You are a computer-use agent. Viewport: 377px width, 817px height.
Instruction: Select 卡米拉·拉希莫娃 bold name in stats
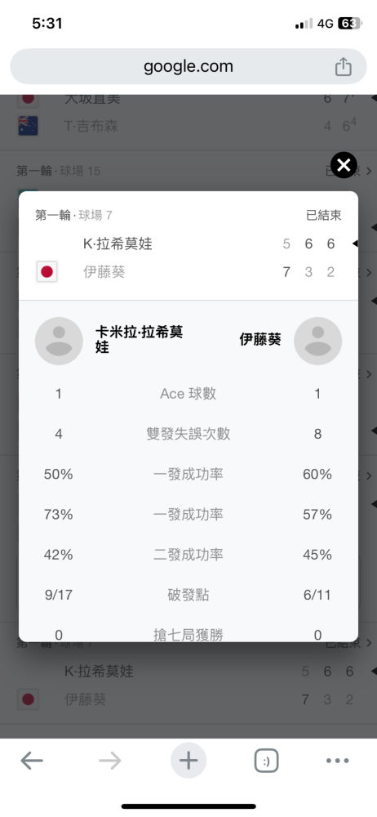tap(139, 340)
